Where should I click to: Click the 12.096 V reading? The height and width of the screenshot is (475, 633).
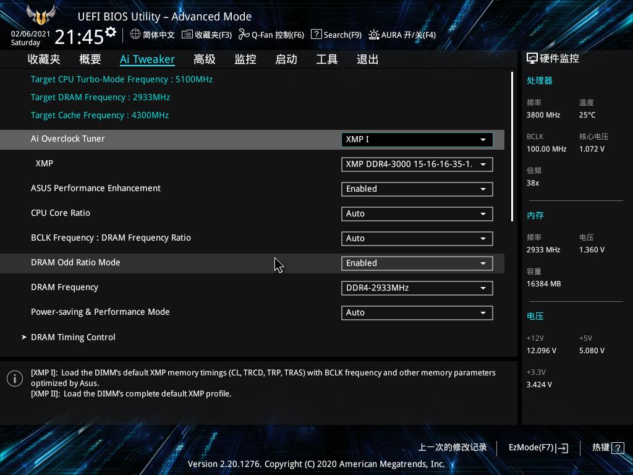pyautogui.click(x=542, y=351)
